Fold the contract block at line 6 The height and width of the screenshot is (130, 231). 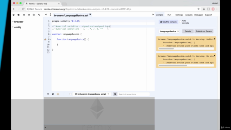tap(51, 34)
